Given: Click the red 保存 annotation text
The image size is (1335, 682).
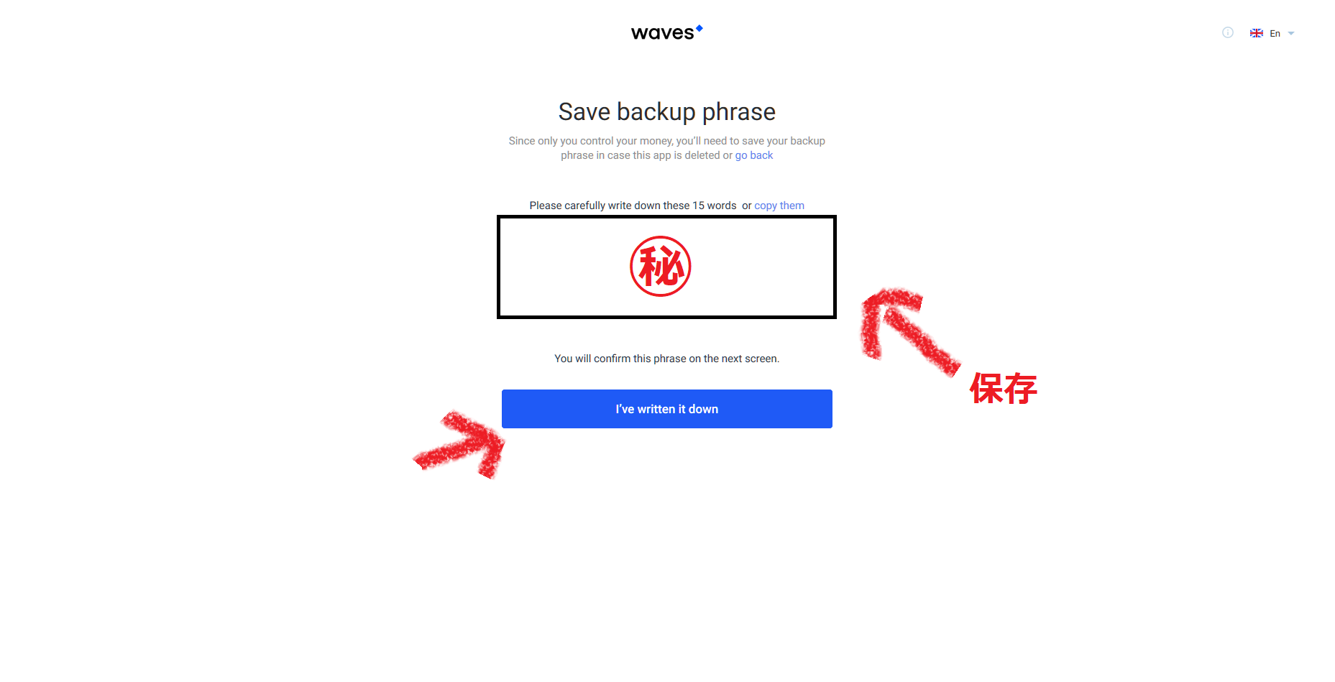Looking at the screenshot, I should coord(1004,389).
